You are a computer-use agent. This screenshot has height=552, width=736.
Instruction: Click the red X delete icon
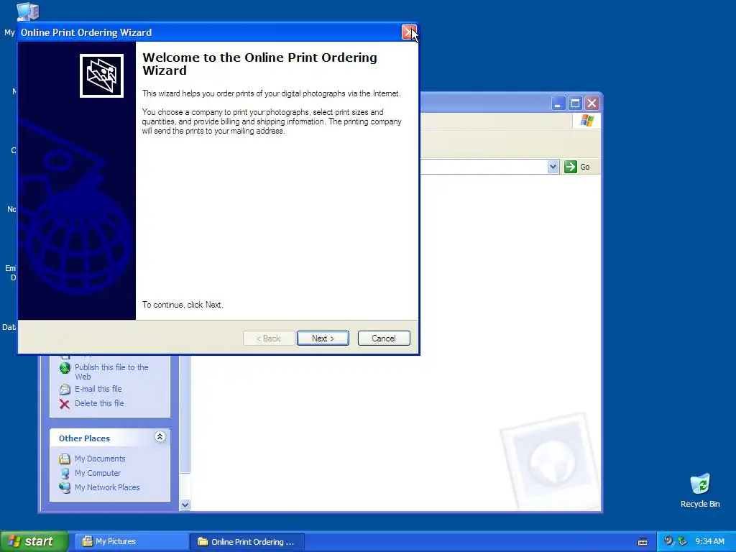pos(65,404)
